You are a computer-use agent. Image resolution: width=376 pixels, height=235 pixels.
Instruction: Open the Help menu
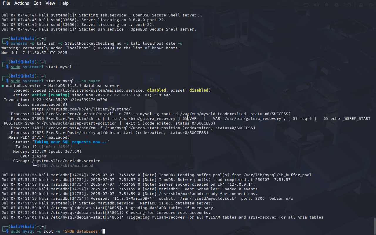click(64, 3)
